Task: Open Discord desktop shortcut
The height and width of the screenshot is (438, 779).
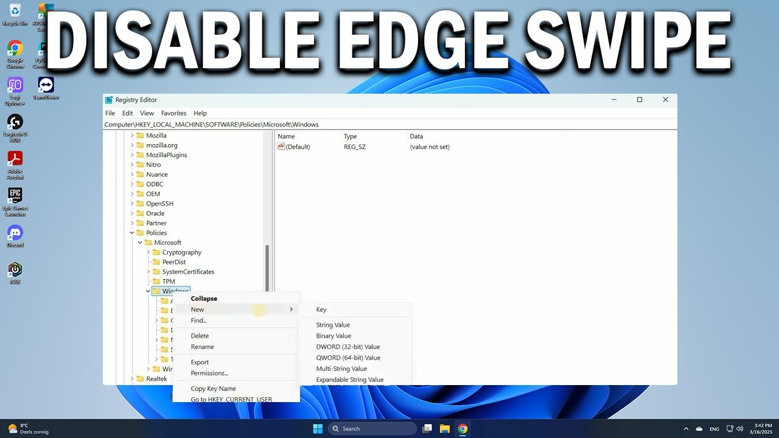Action: 15,236
